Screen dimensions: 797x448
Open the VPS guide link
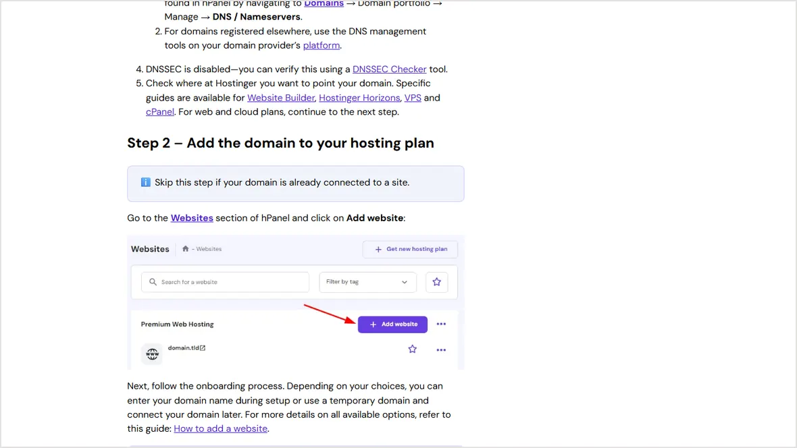[x=413, y=98]
